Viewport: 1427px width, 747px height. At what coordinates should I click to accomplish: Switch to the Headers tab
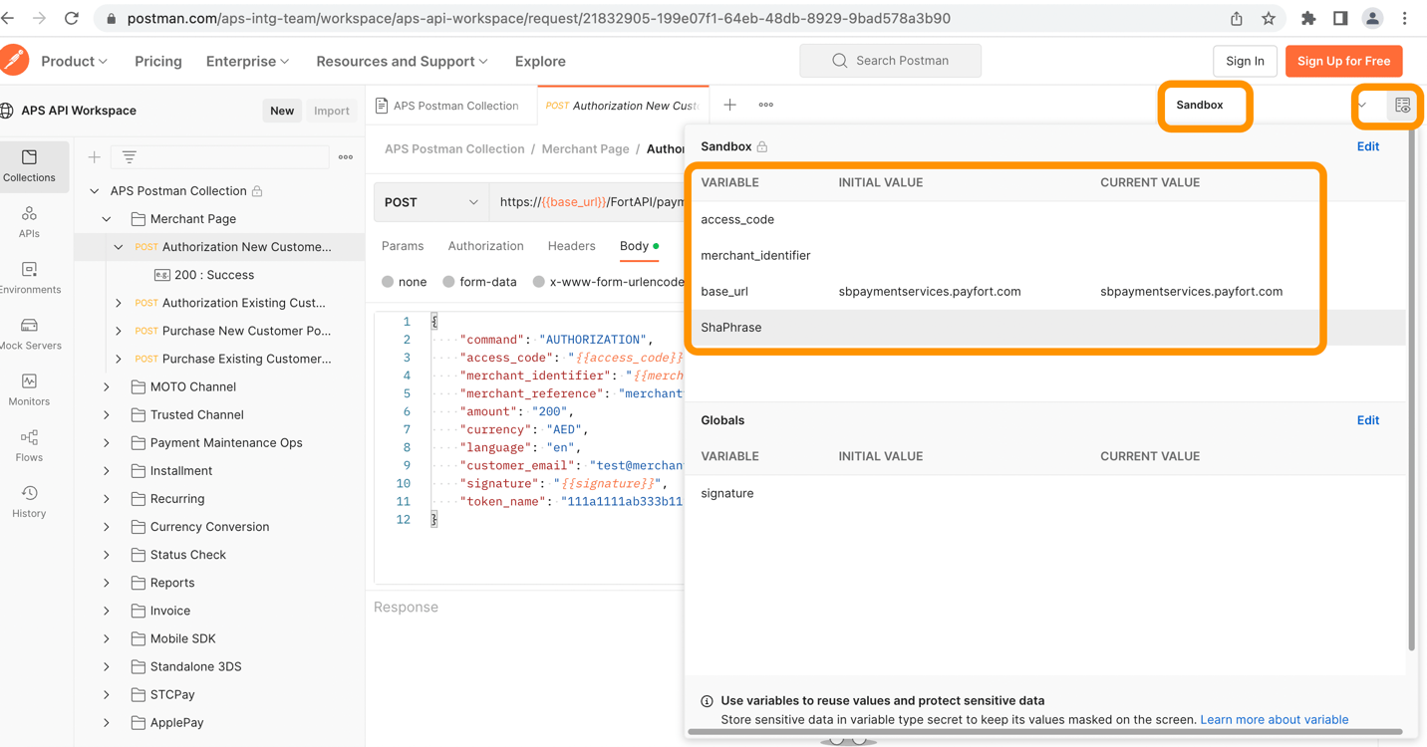tap(571, 246)
